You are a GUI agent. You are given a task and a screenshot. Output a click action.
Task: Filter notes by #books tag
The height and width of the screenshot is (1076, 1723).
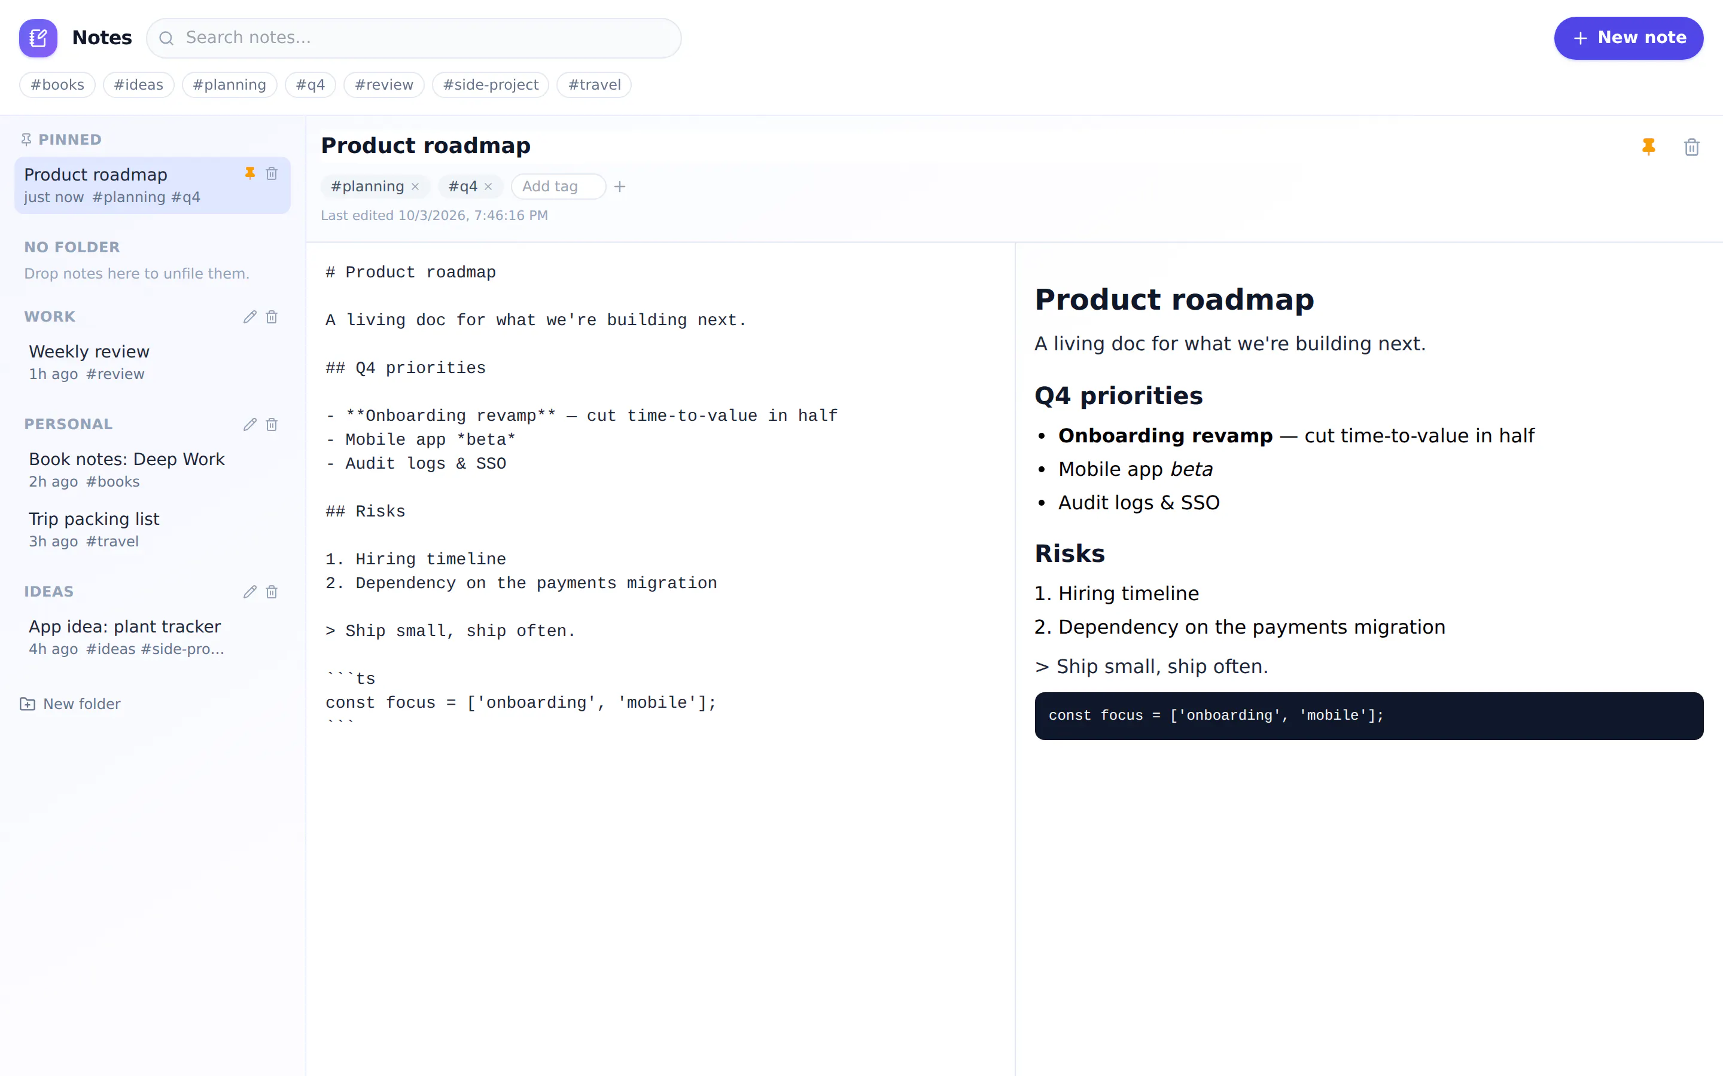coord(57,85)
